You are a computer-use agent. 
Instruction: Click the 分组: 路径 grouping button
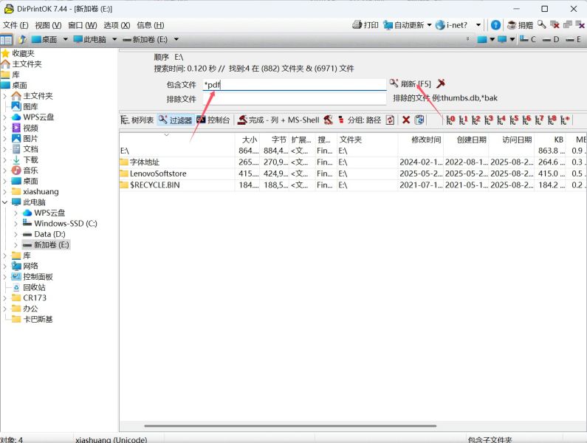point(359,120)
